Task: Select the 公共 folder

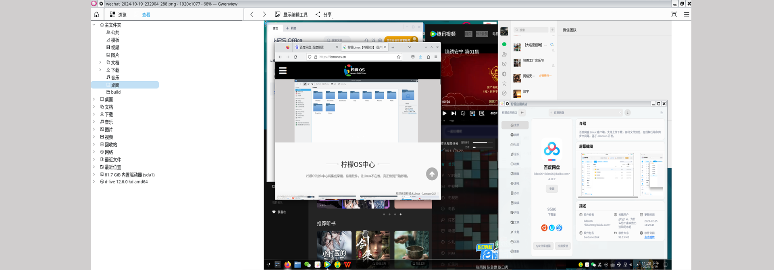Action: (112, 33)
